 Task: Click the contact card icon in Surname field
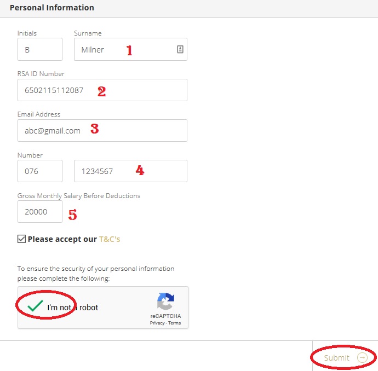pyautogui.click(x=180, y=49)
